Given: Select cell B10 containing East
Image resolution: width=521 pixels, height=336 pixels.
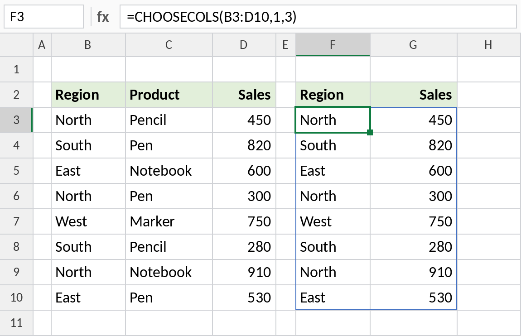Looking at the screenshot, I should pos(88,298).
